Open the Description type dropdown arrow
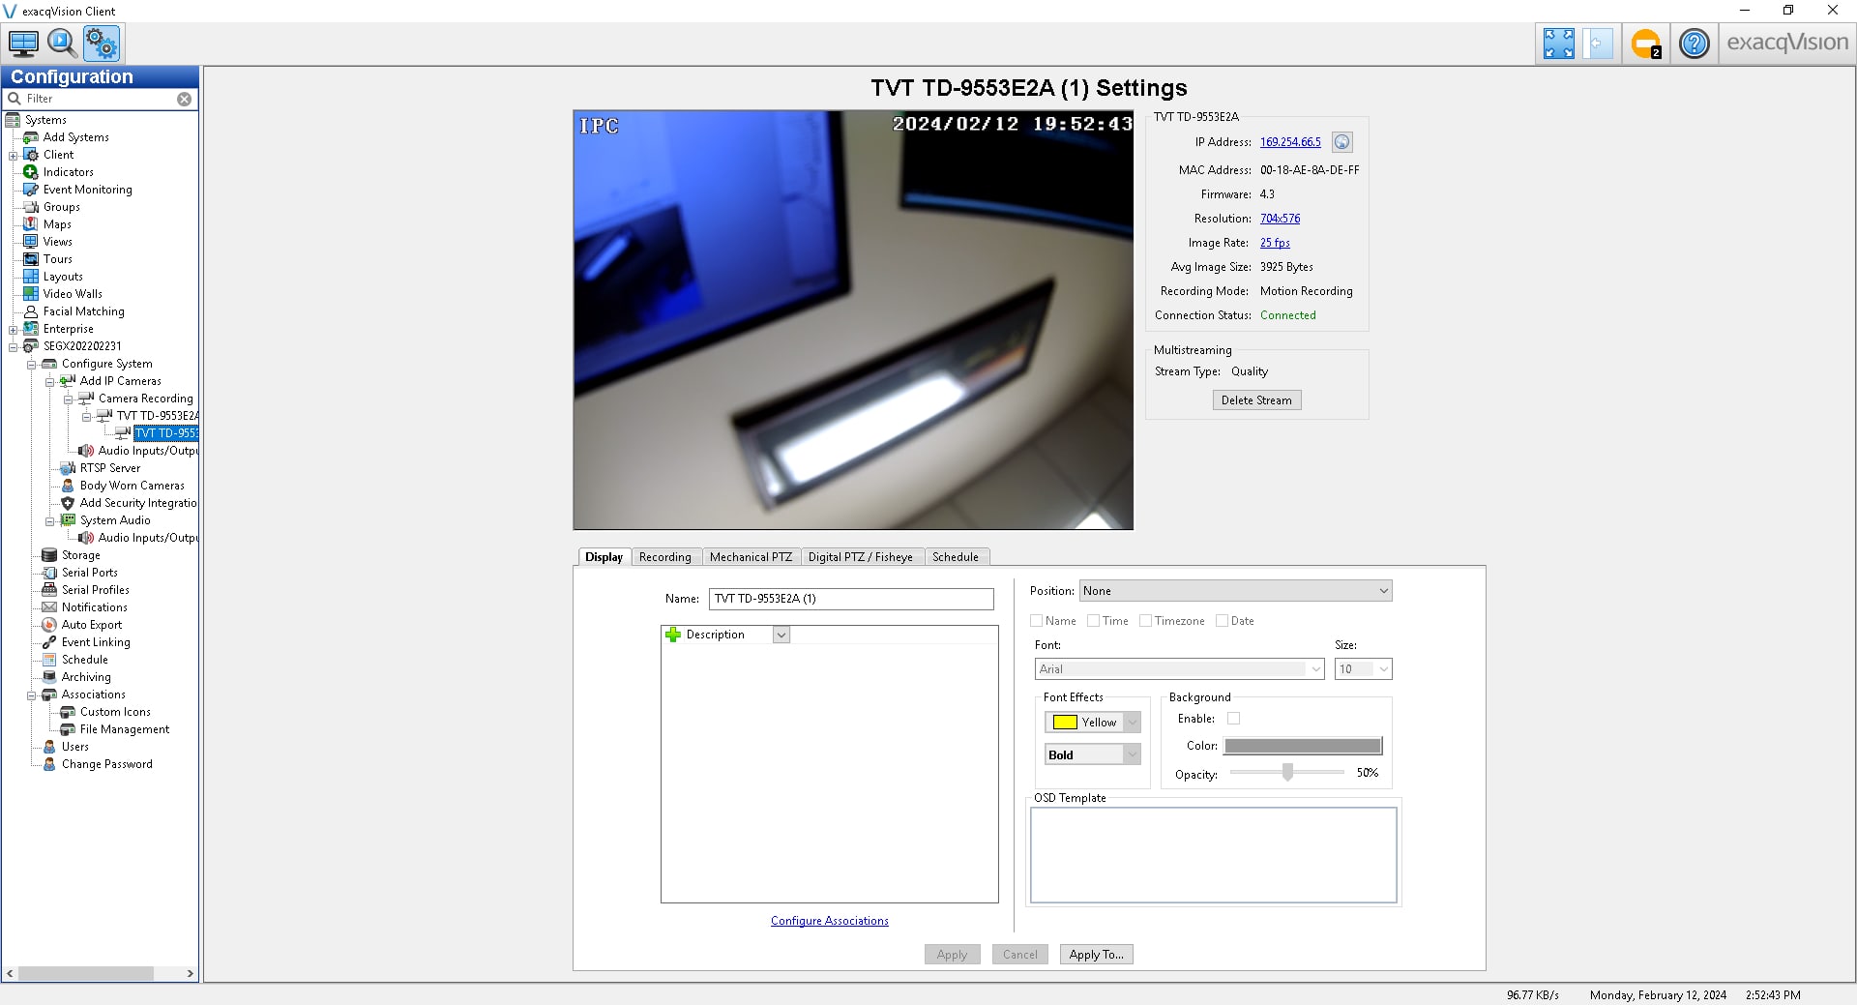Viewport: 1857px width, 1005px height. point(781,635)
